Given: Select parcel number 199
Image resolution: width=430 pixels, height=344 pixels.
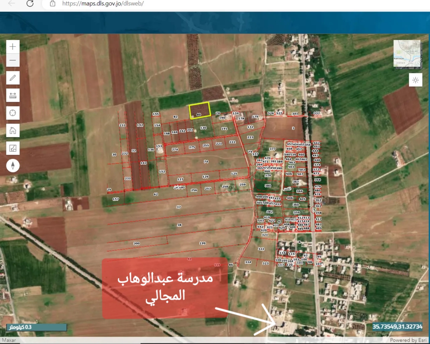Looking at the screenshot, I should click(202, 243).
